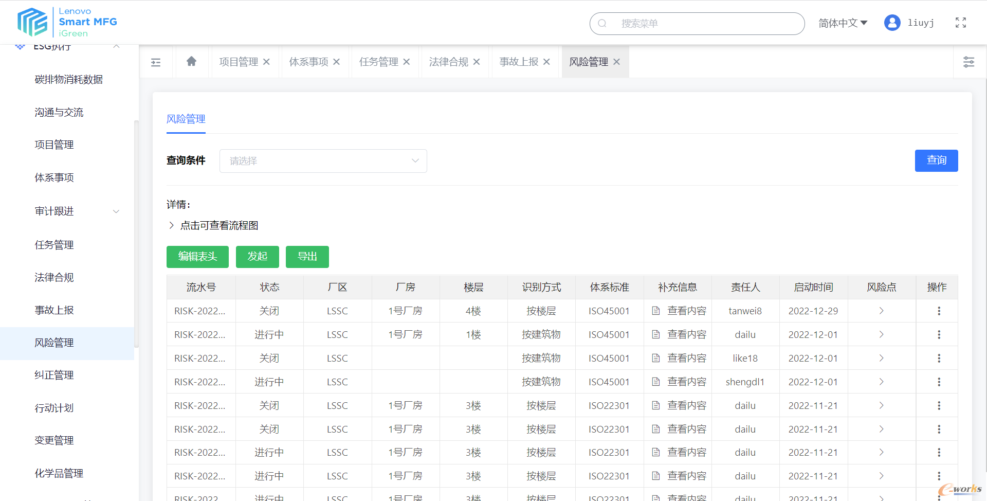Open 沟通与交流 in sidebar
Viewport: 987px width, 501px height.
(x=59, y=113)
